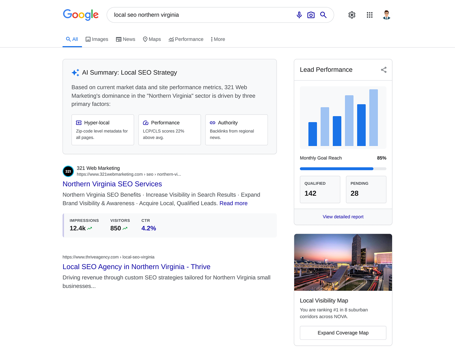Click the Performance gauge icon in summary
Viewport: 455px width, 357px height.
[146, 123]
